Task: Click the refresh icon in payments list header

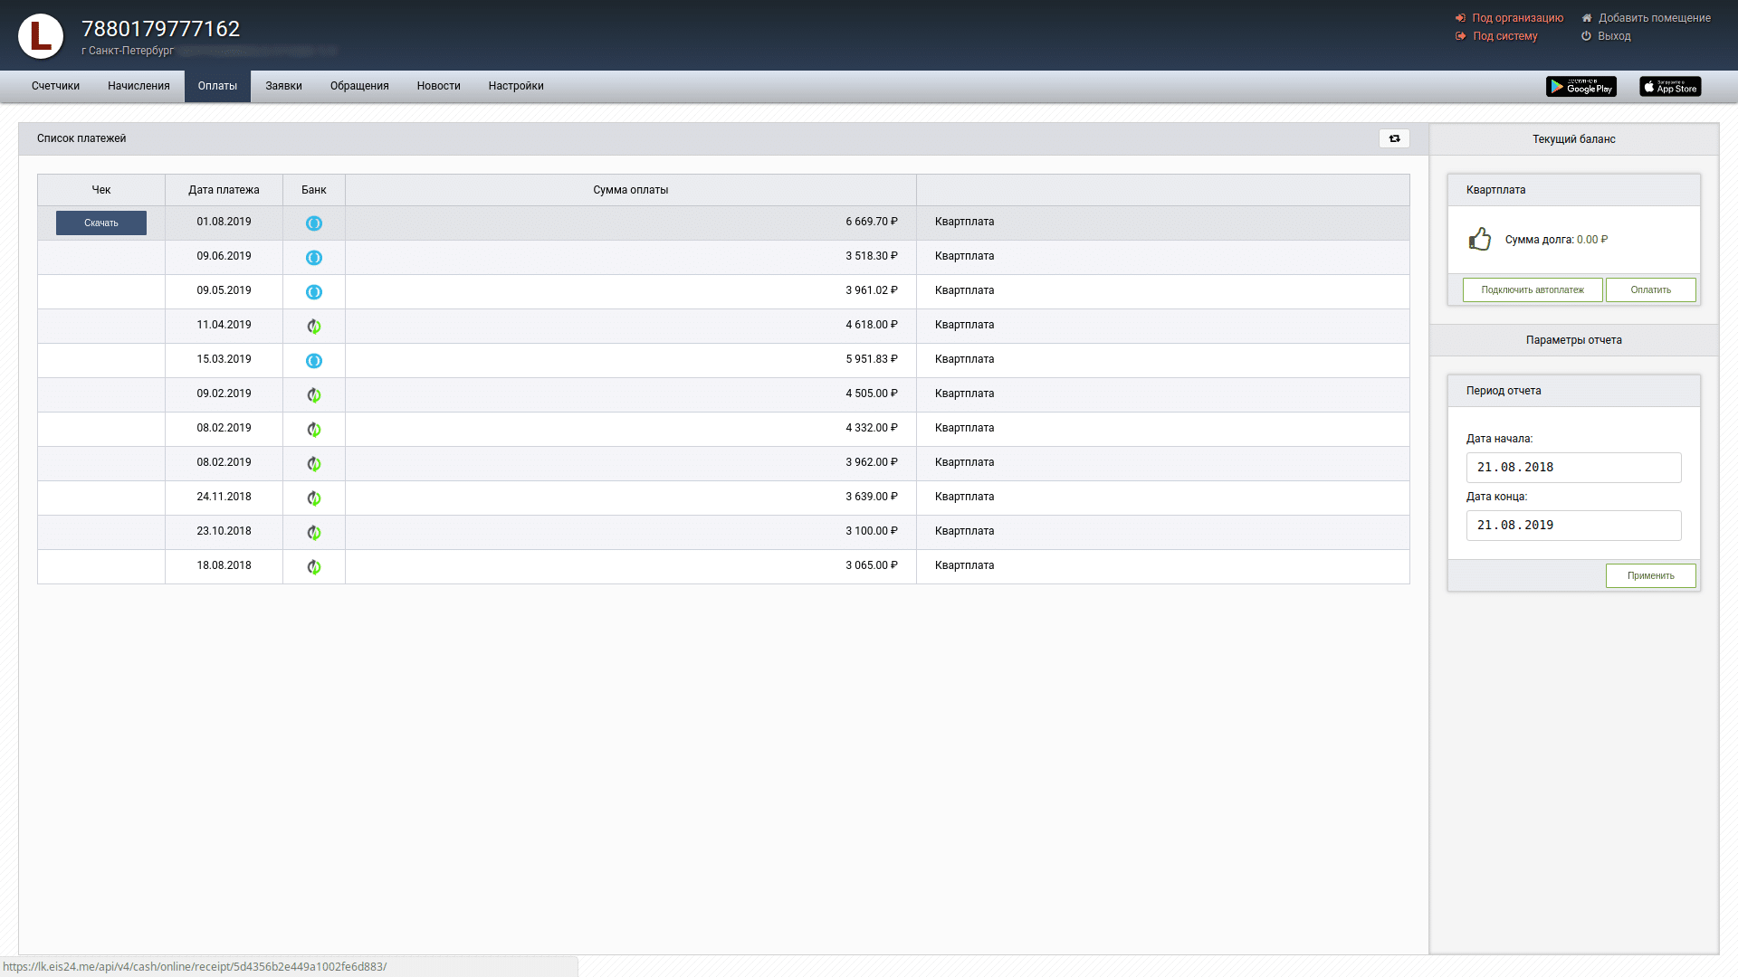Action: 1394,138
